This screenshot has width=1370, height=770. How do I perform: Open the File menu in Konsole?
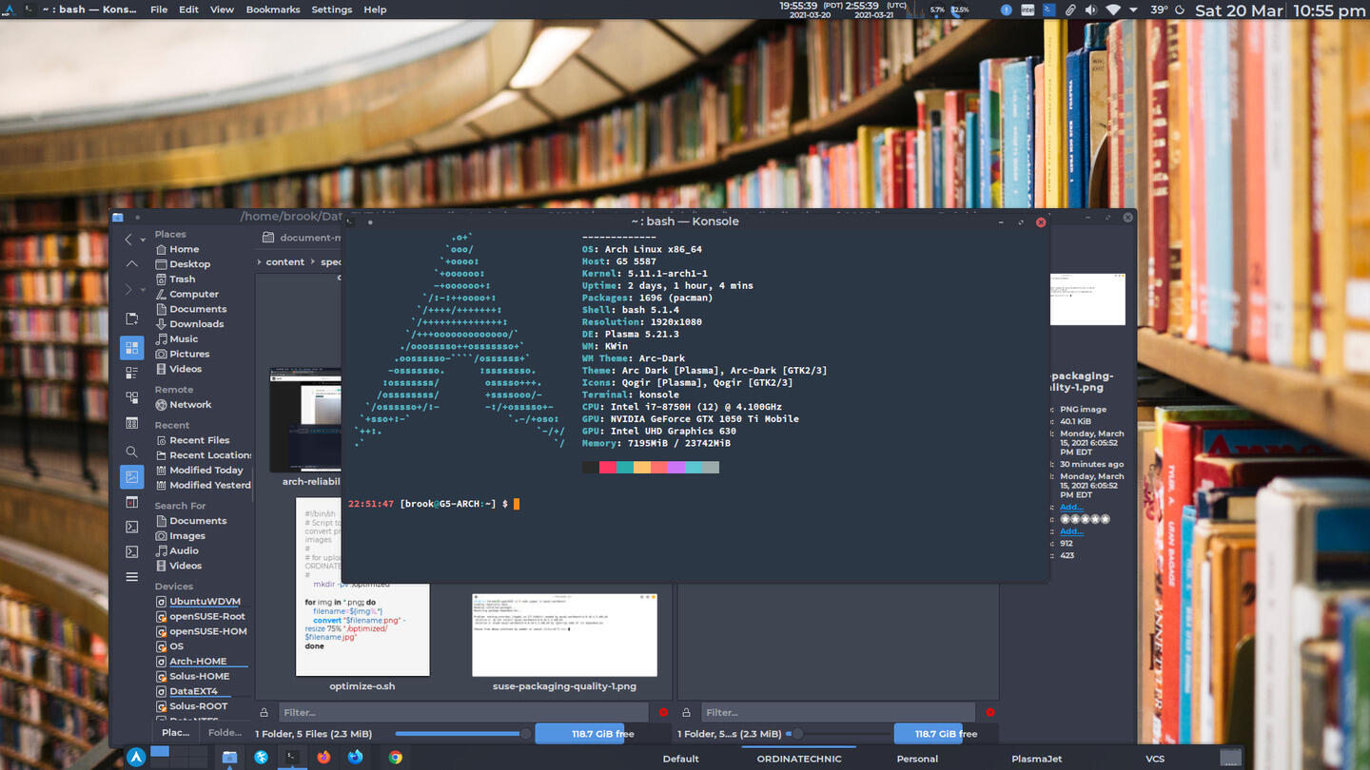[x=159, y=10]
